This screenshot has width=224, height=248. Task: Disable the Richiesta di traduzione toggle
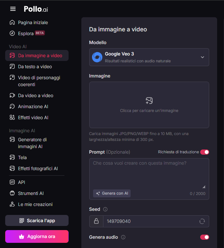(204, 152)
